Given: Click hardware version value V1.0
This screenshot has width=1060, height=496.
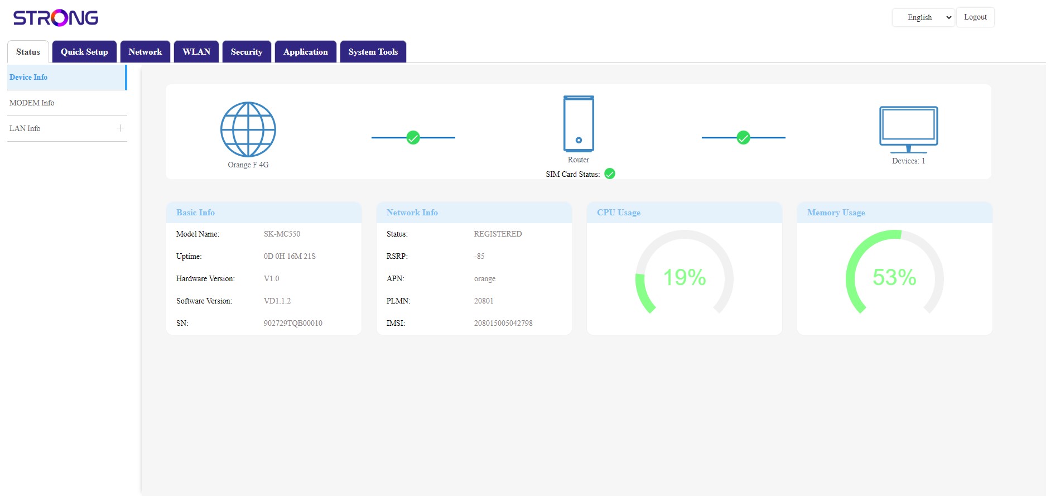Looking at the screenshot, I should click(271, 279).
